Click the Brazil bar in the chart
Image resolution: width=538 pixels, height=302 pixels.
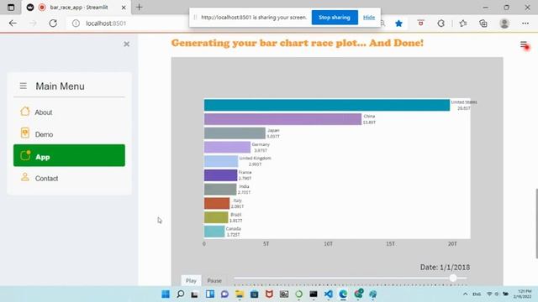click(216, 217)
